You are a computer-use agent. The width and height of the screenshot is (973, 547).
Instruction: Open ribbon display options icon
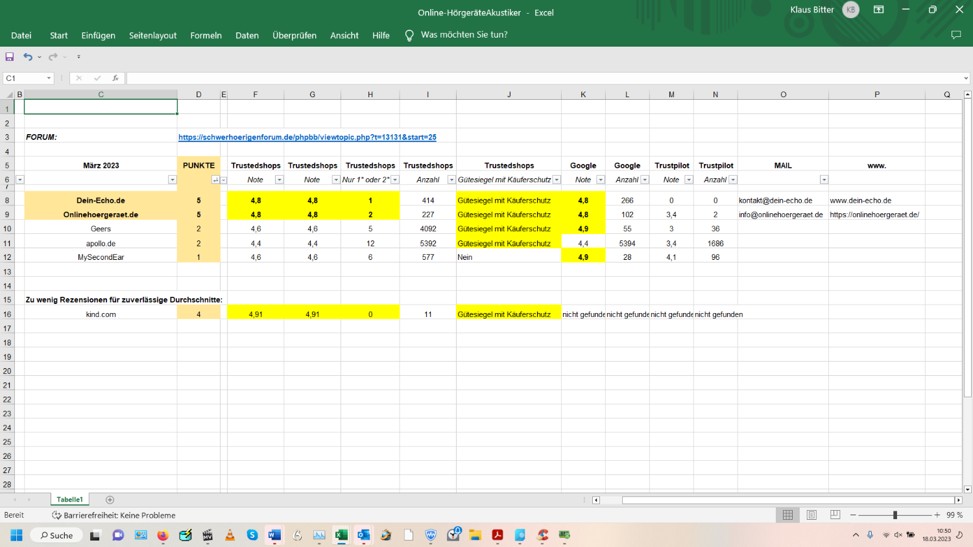tap(878, 10)
